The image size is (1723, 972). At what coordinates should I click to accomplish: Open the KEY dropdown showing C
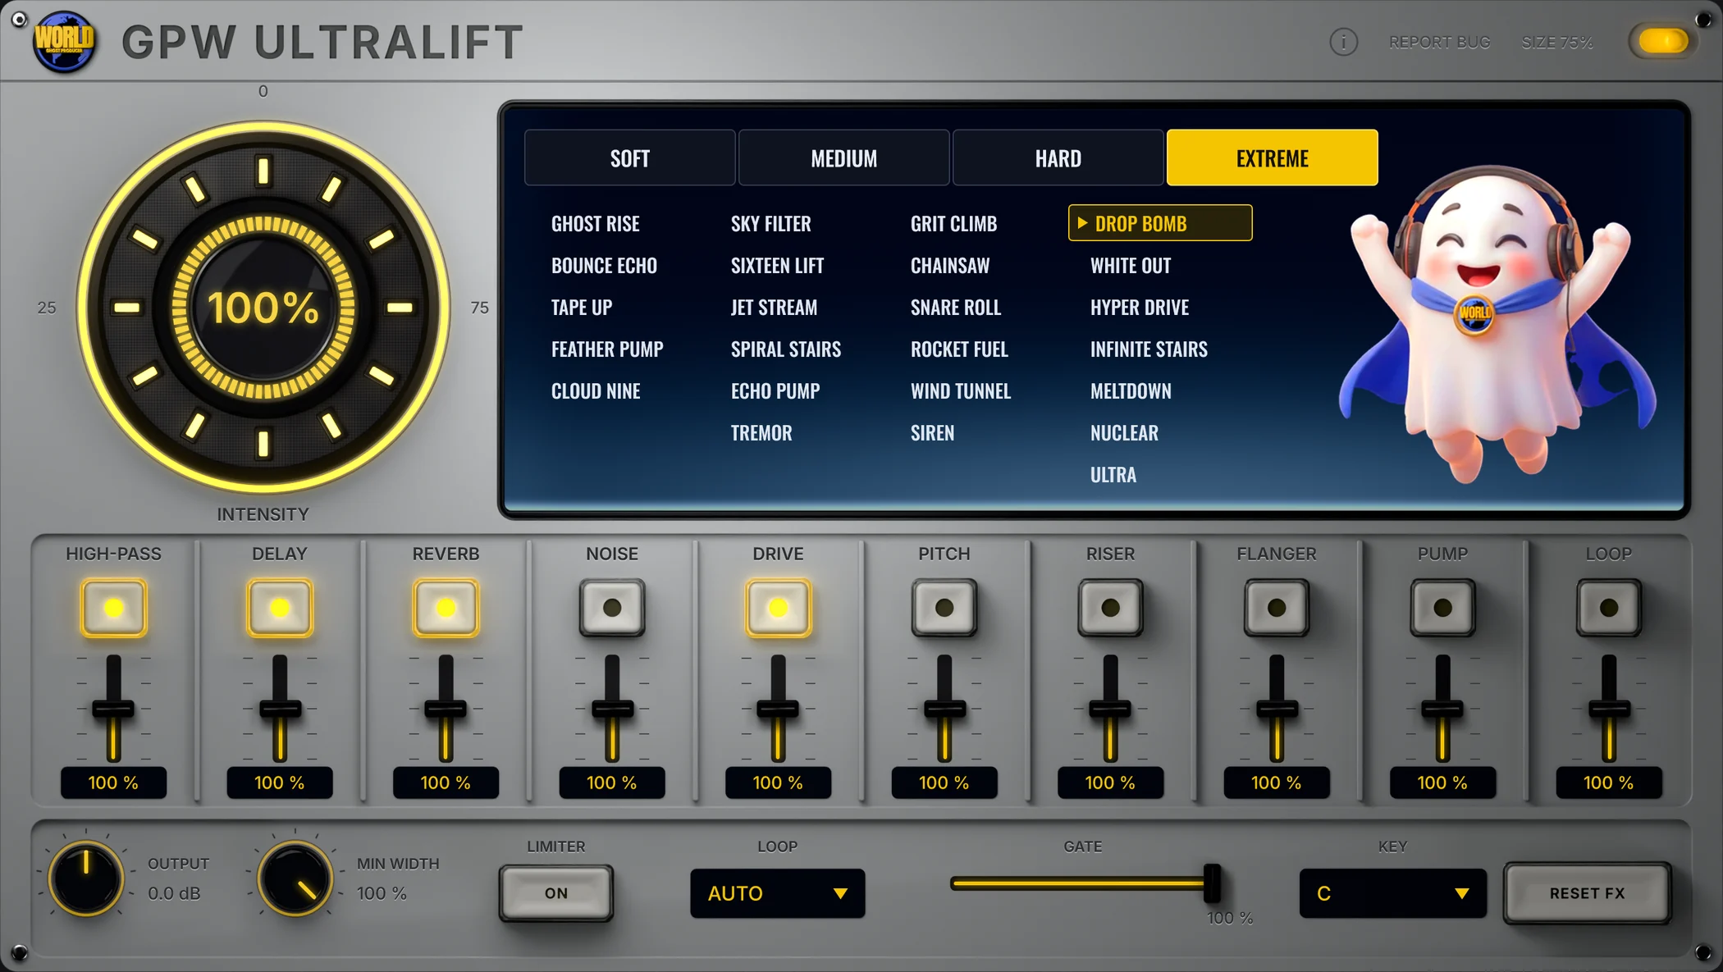point(1392,893)
